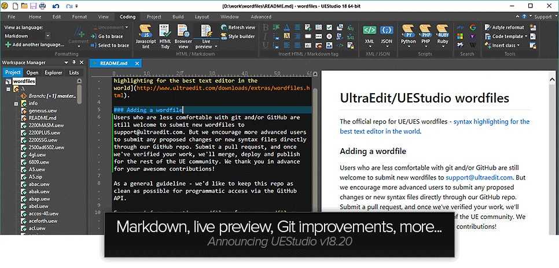Search with the Microsoft logo icon
Image resolution: width=559 pixels, height=268 pixels.
tap(460, 36)
